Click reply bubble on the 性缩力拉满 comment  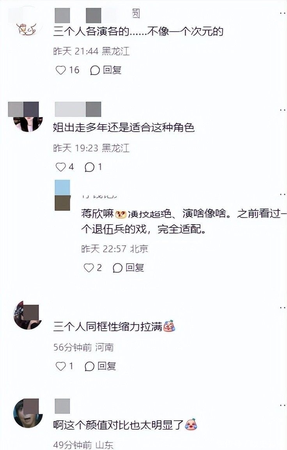tap(100, 366)
